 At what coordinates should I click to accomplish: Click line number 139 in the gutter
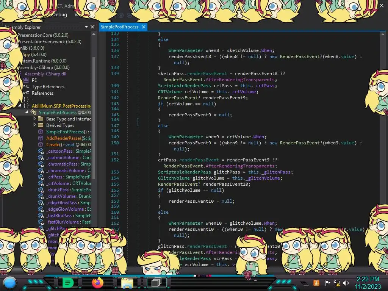[x=115, y=74]
